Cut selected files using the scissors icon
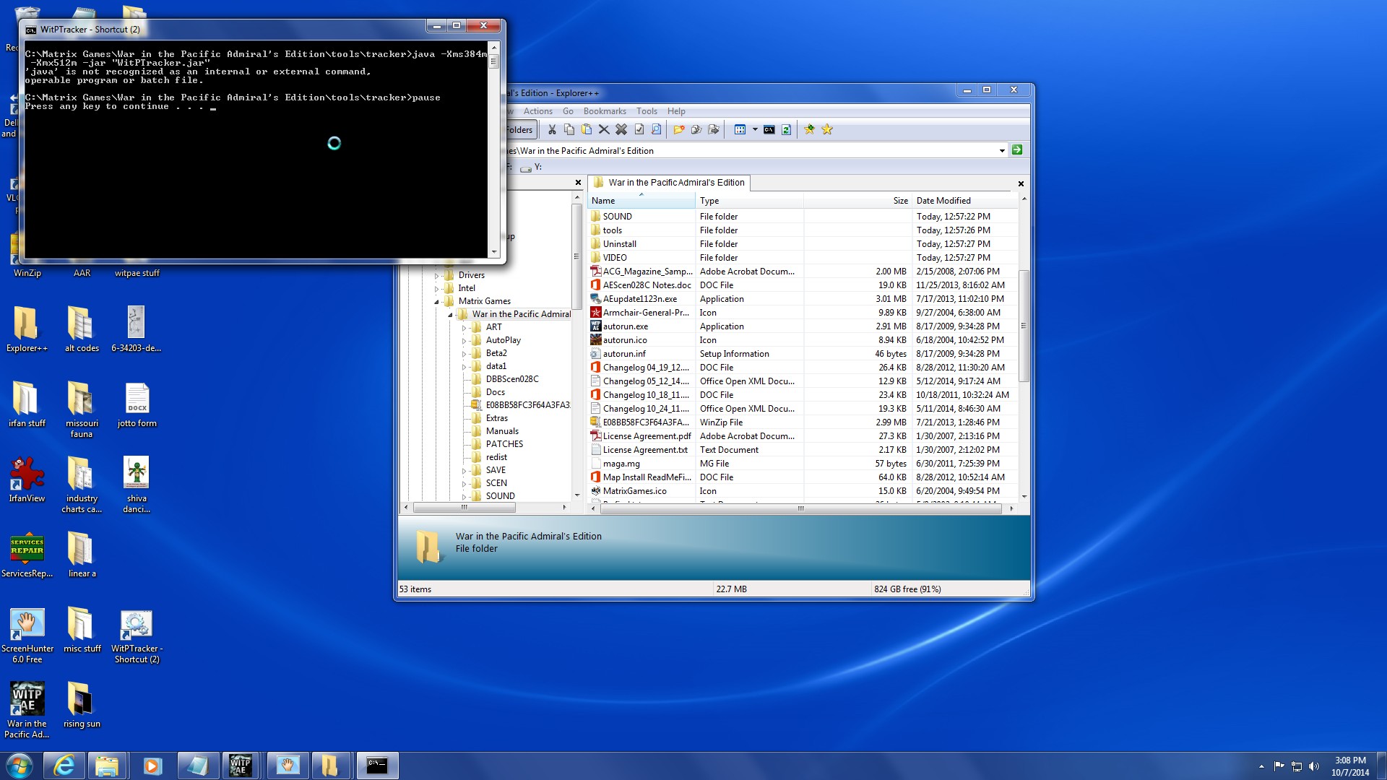 click(x=552, y=130)
